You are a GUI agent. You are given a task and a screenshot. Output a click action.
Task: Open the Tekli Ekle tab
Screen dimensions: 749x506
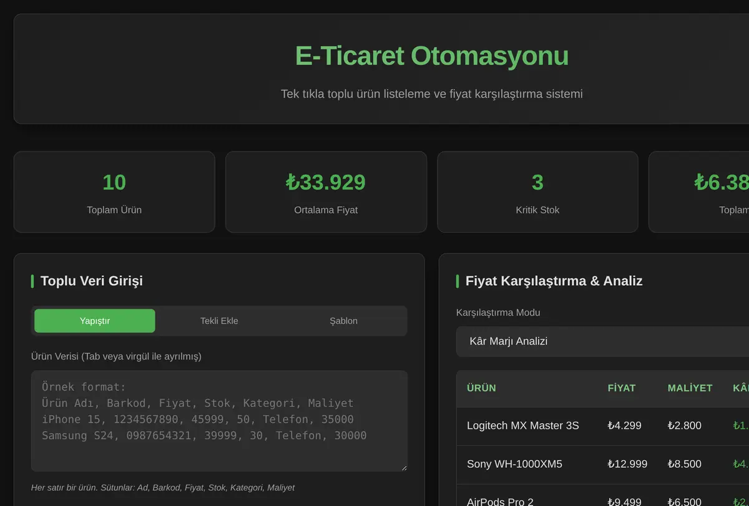219,321
